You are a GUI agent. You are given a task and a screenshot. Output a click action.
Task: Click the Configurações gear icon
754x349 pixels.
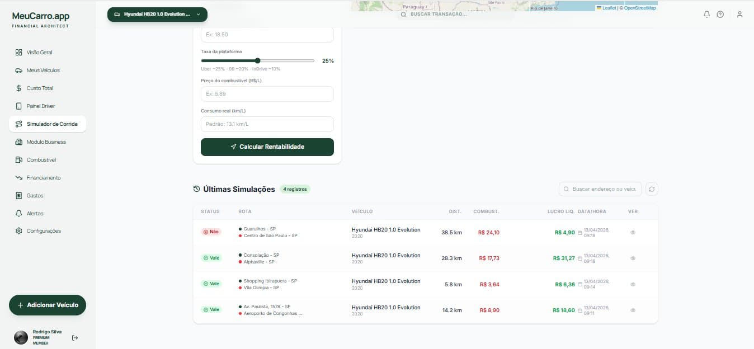[19, 231]
